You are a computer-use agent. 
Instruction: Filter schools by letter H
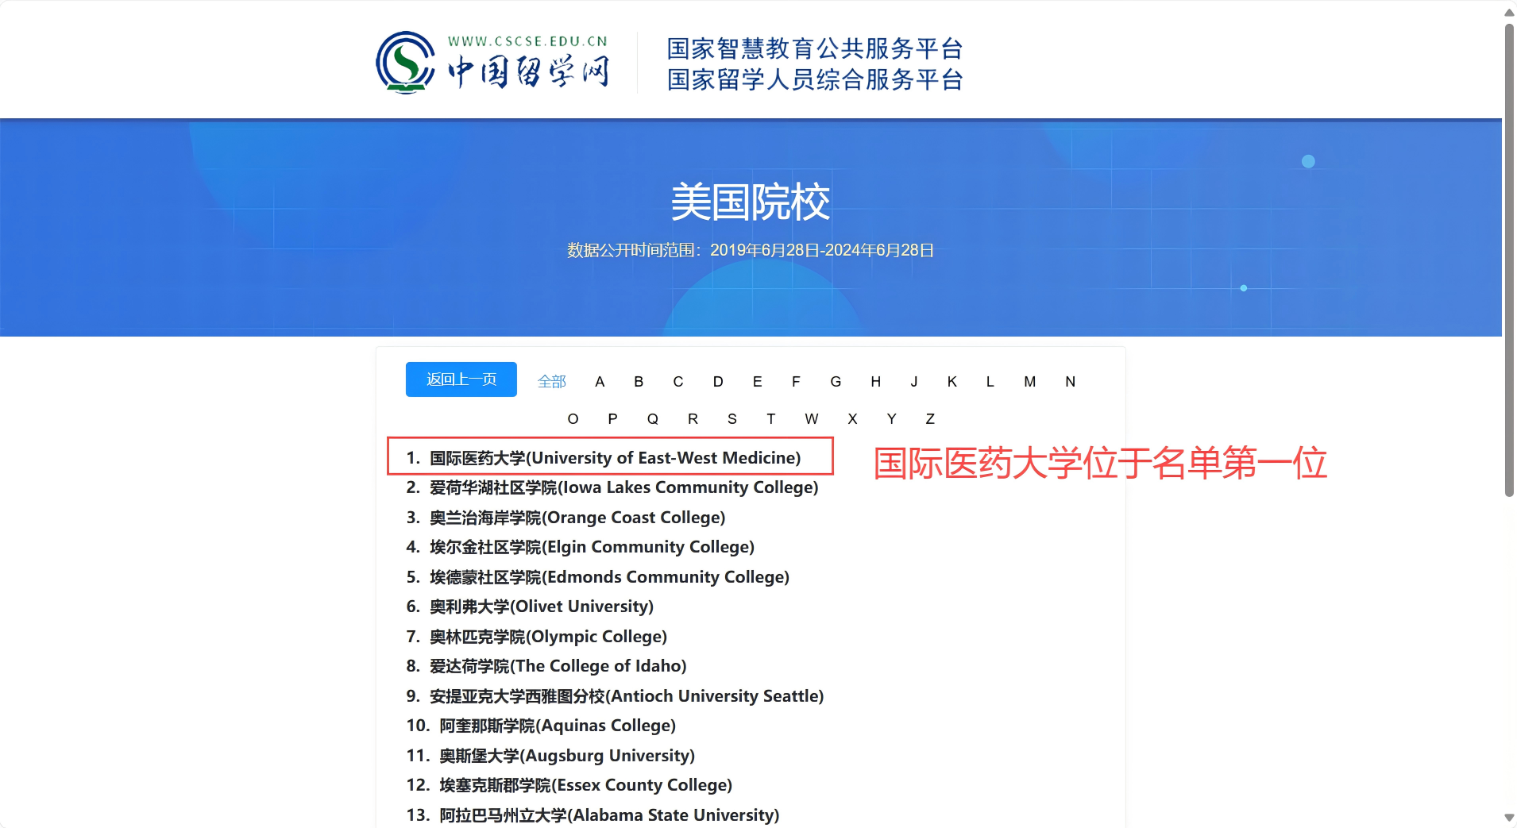click(x=875, y=382)
